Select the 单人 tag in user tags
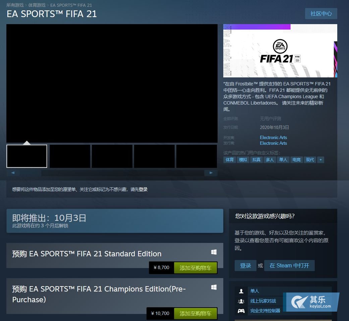349x321 pixels. [x=283, y=160]
